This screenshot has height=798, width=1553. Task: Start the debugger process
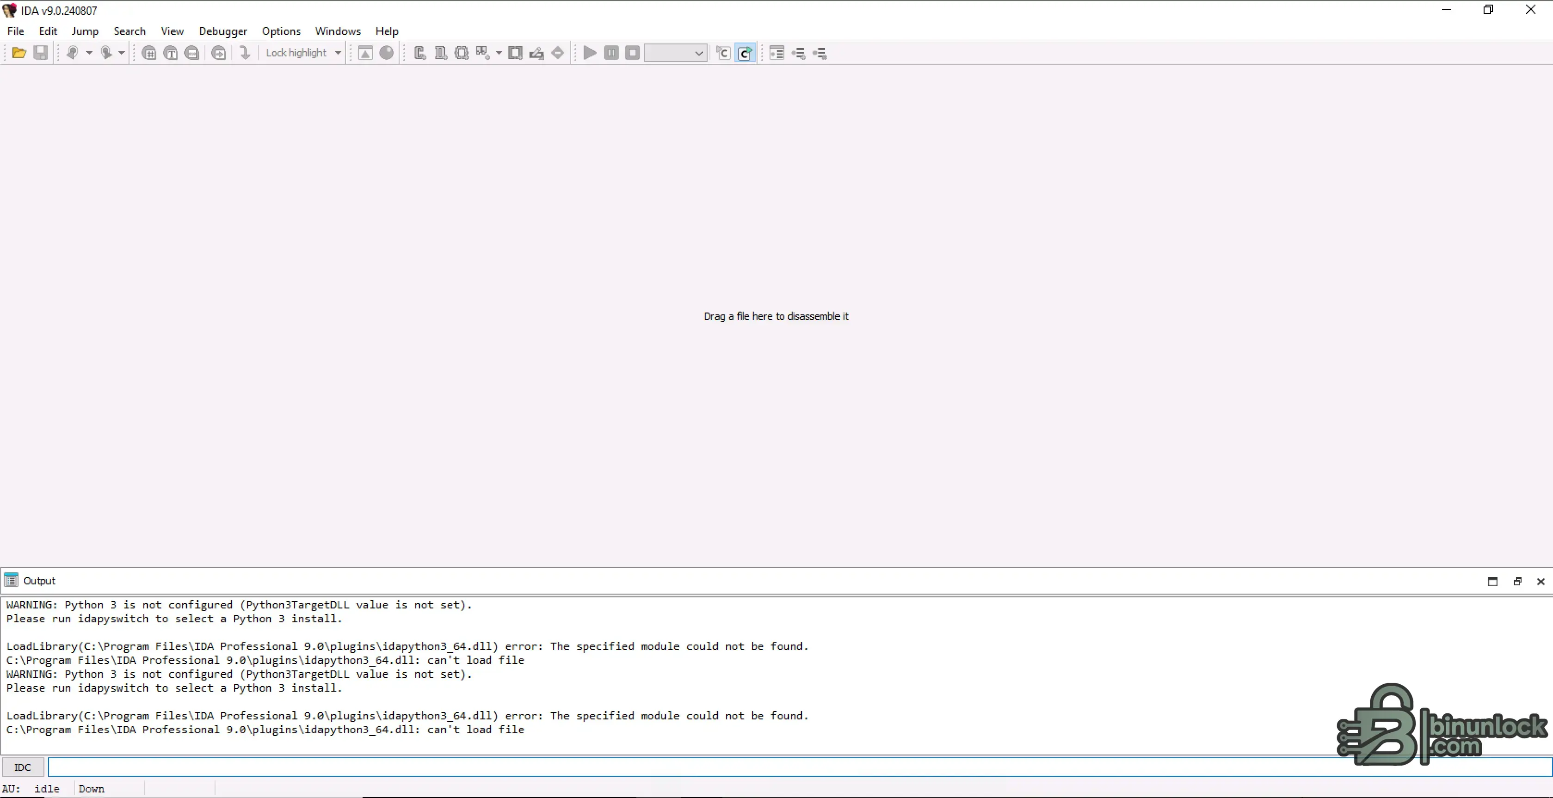pos(590,53)
